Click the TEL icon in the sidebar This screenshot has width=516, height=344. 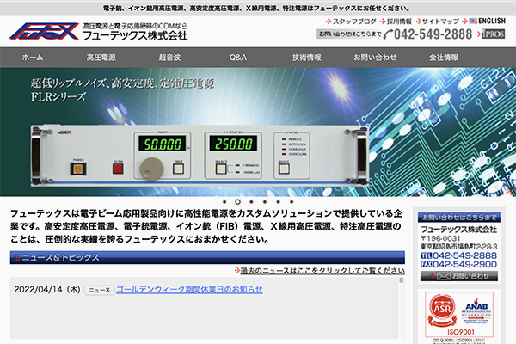click(427, 255)
